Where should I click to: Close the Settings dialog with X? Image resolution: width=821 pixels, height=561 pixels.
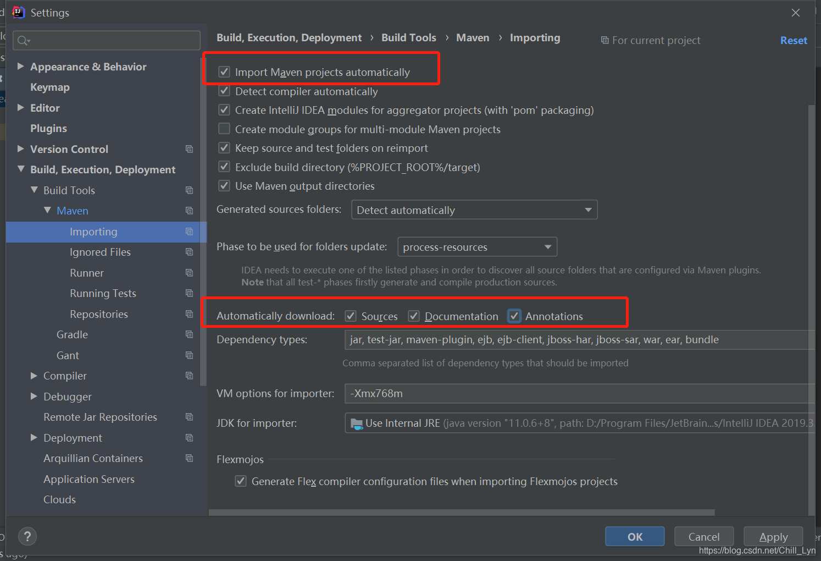click(x=795, y=13)
